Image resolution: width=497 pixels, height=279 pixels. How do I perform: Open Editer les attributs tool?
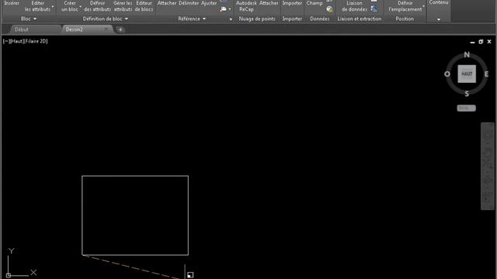click(37, 6)
